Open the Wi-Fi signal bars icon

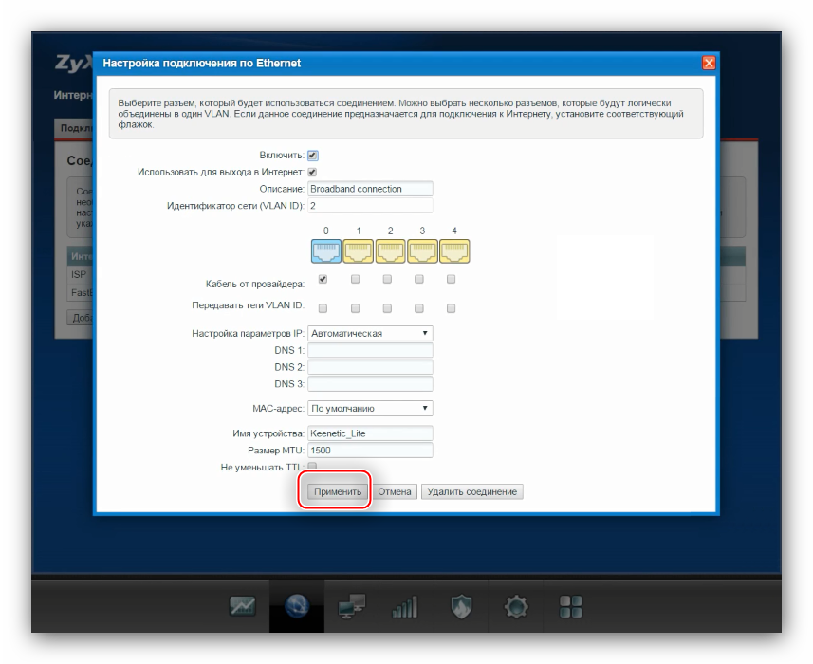coord(405,606)
